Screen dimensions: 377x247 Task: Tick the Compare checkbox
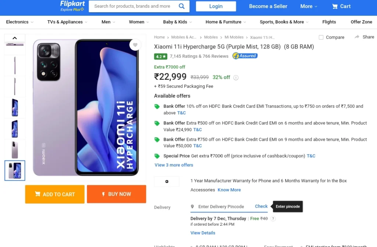(321, 37)
